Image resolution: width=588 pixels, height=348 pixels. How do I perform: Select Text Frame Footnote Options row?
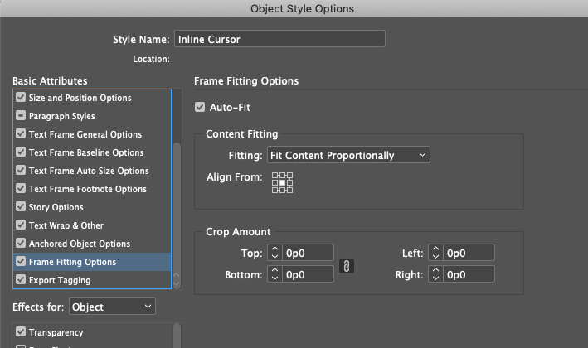(x=92, y=188)
